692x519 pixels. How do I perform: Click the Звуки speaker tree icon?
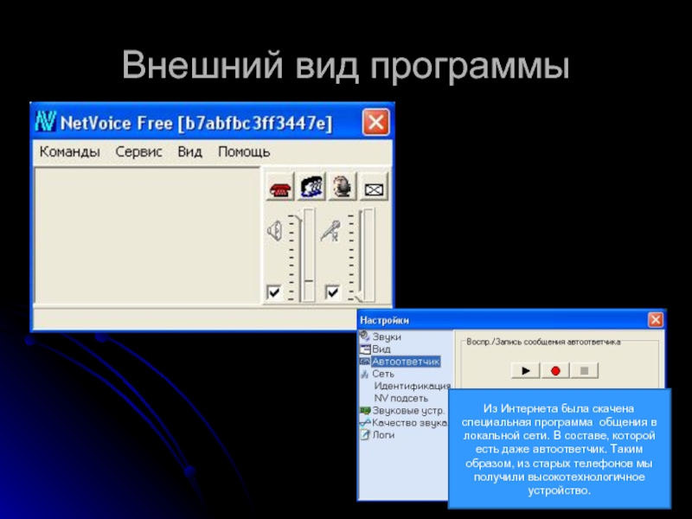[x=364, y=336]
